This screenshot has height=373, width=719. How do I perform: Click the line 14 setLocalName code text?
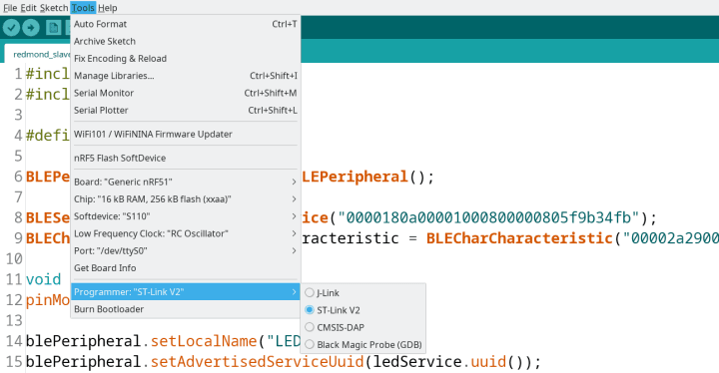tap(204, 341)
